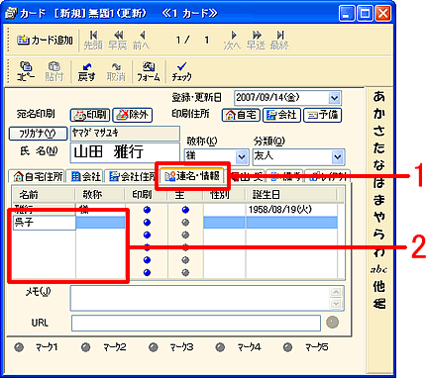Image resolution: width=426 pixels, height=378 pixels.
Task: Select the な index tab
Action: click(378, 165)
